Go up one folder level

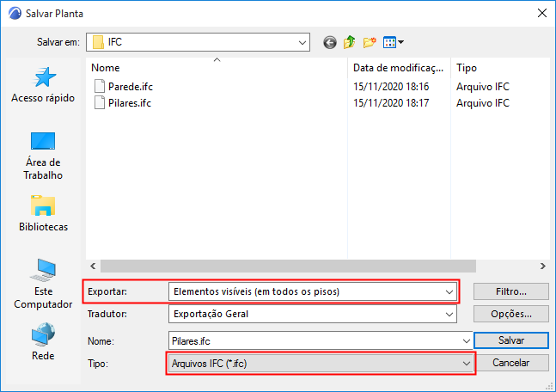point(350,41)
